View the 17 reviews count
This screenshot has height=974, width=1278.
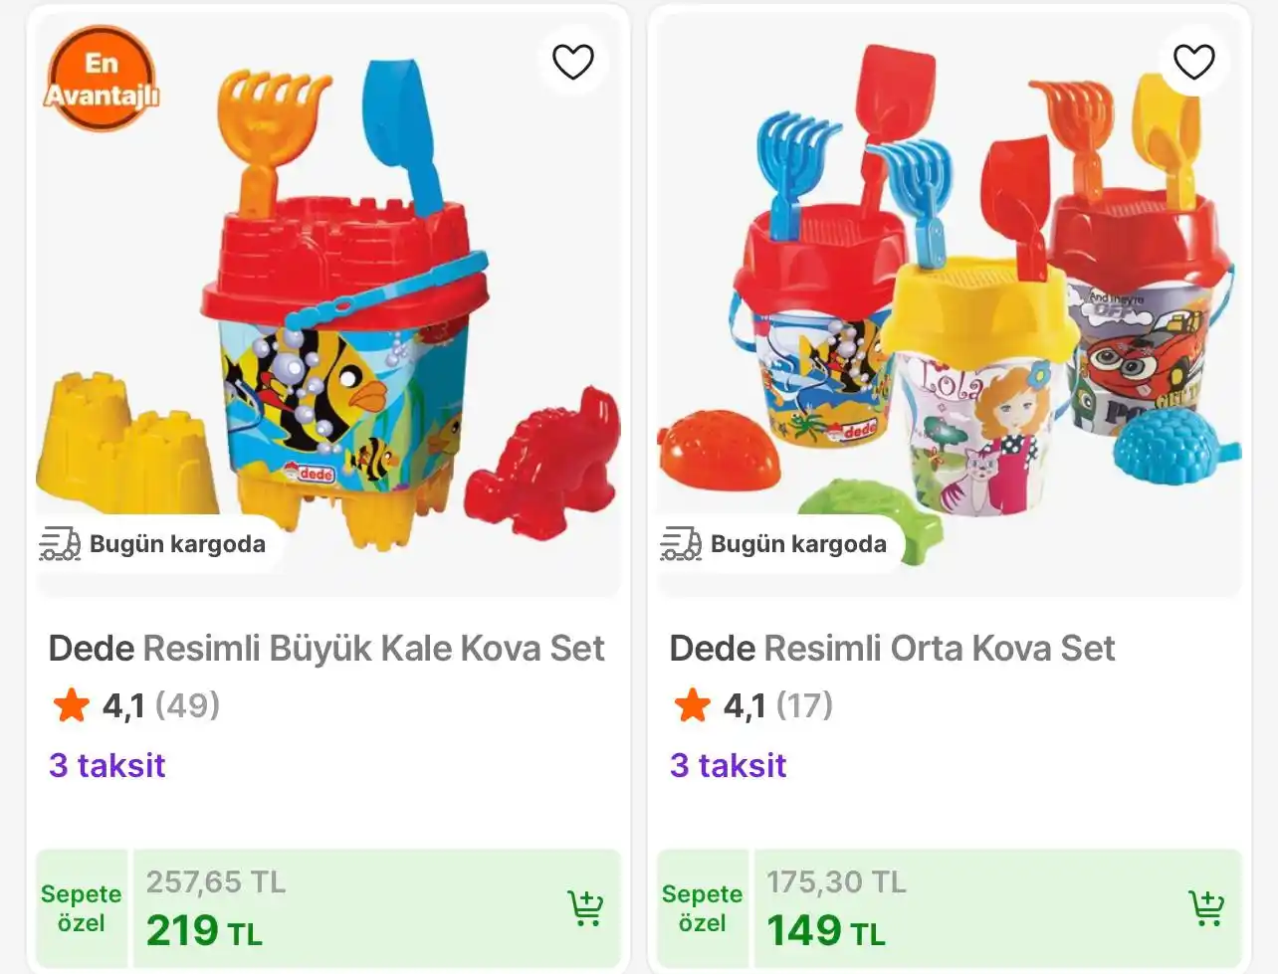coord(804,705)
